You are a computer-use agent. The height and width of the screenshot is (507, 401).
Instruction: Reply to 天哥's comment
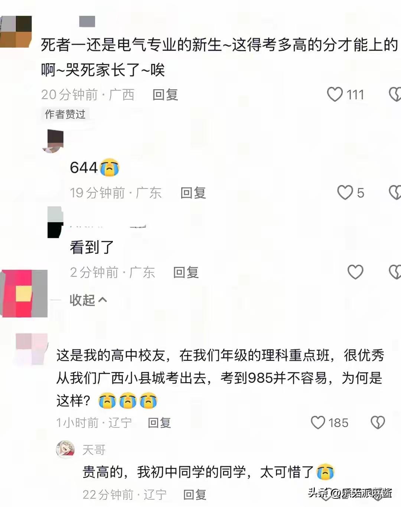coord(195,494)
